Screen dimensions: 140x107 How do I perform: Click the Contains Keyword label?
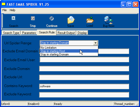(x=19, y=86)
